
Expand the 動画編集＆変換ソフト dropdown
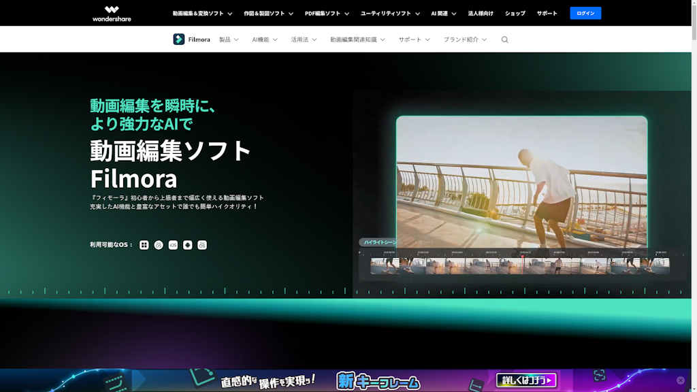click(202, 14)
